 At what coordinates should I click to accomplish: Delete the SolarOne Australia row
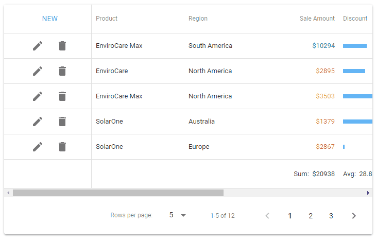point(62,122)
